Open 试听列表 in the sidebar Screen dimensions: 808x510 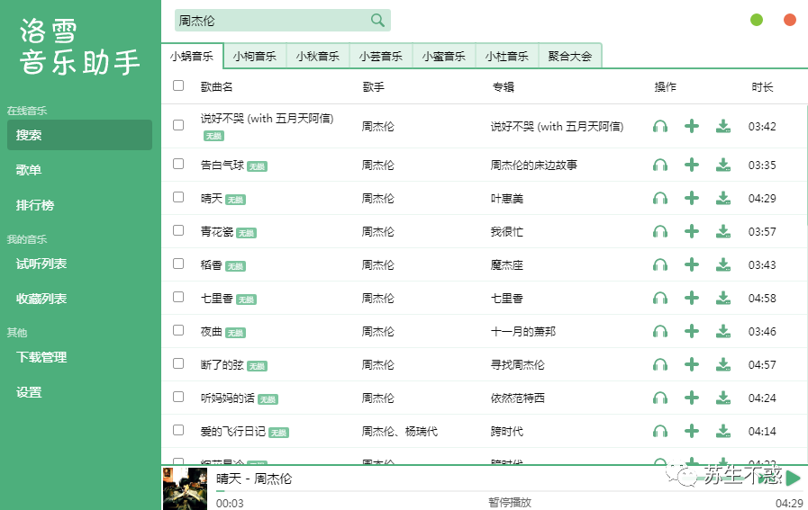pos(79,264)
